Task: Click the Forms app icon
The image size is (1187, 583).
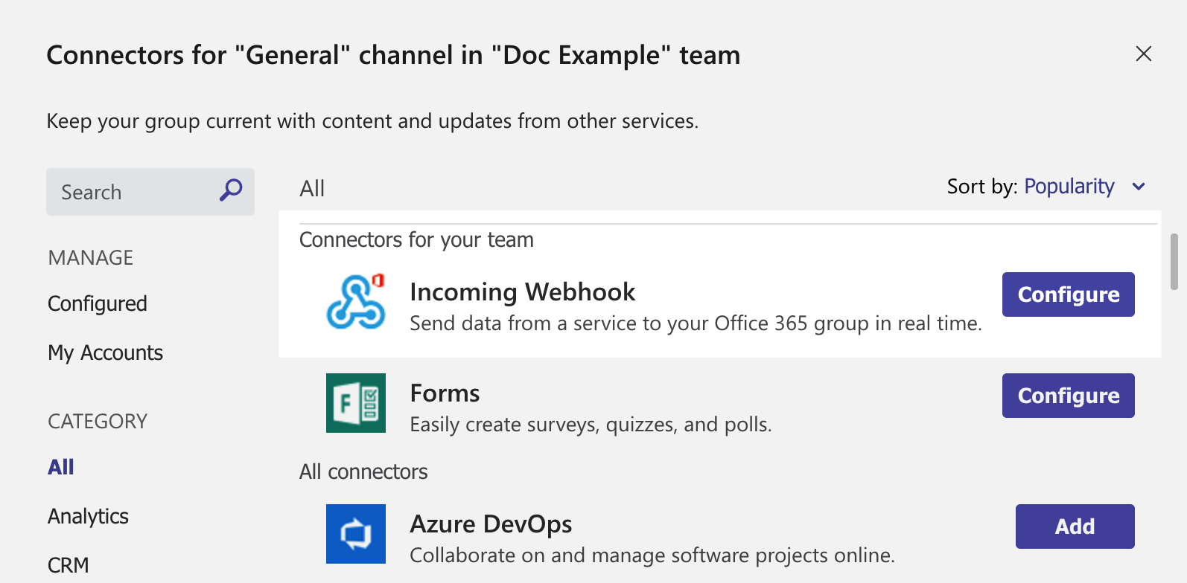Action: [x=356, y=403]
